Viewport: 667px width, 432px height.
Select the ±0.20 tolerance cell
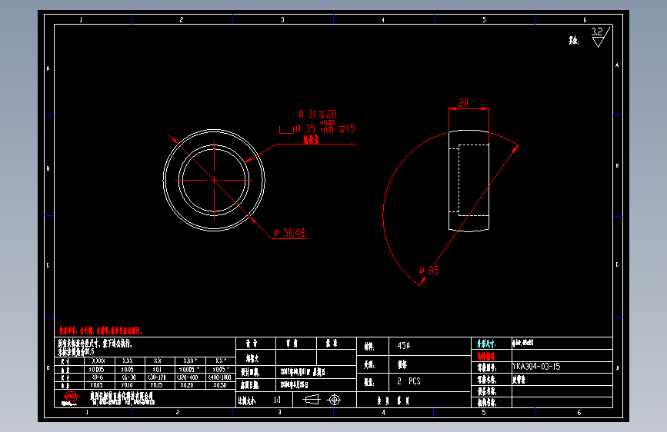pos(187,385)
